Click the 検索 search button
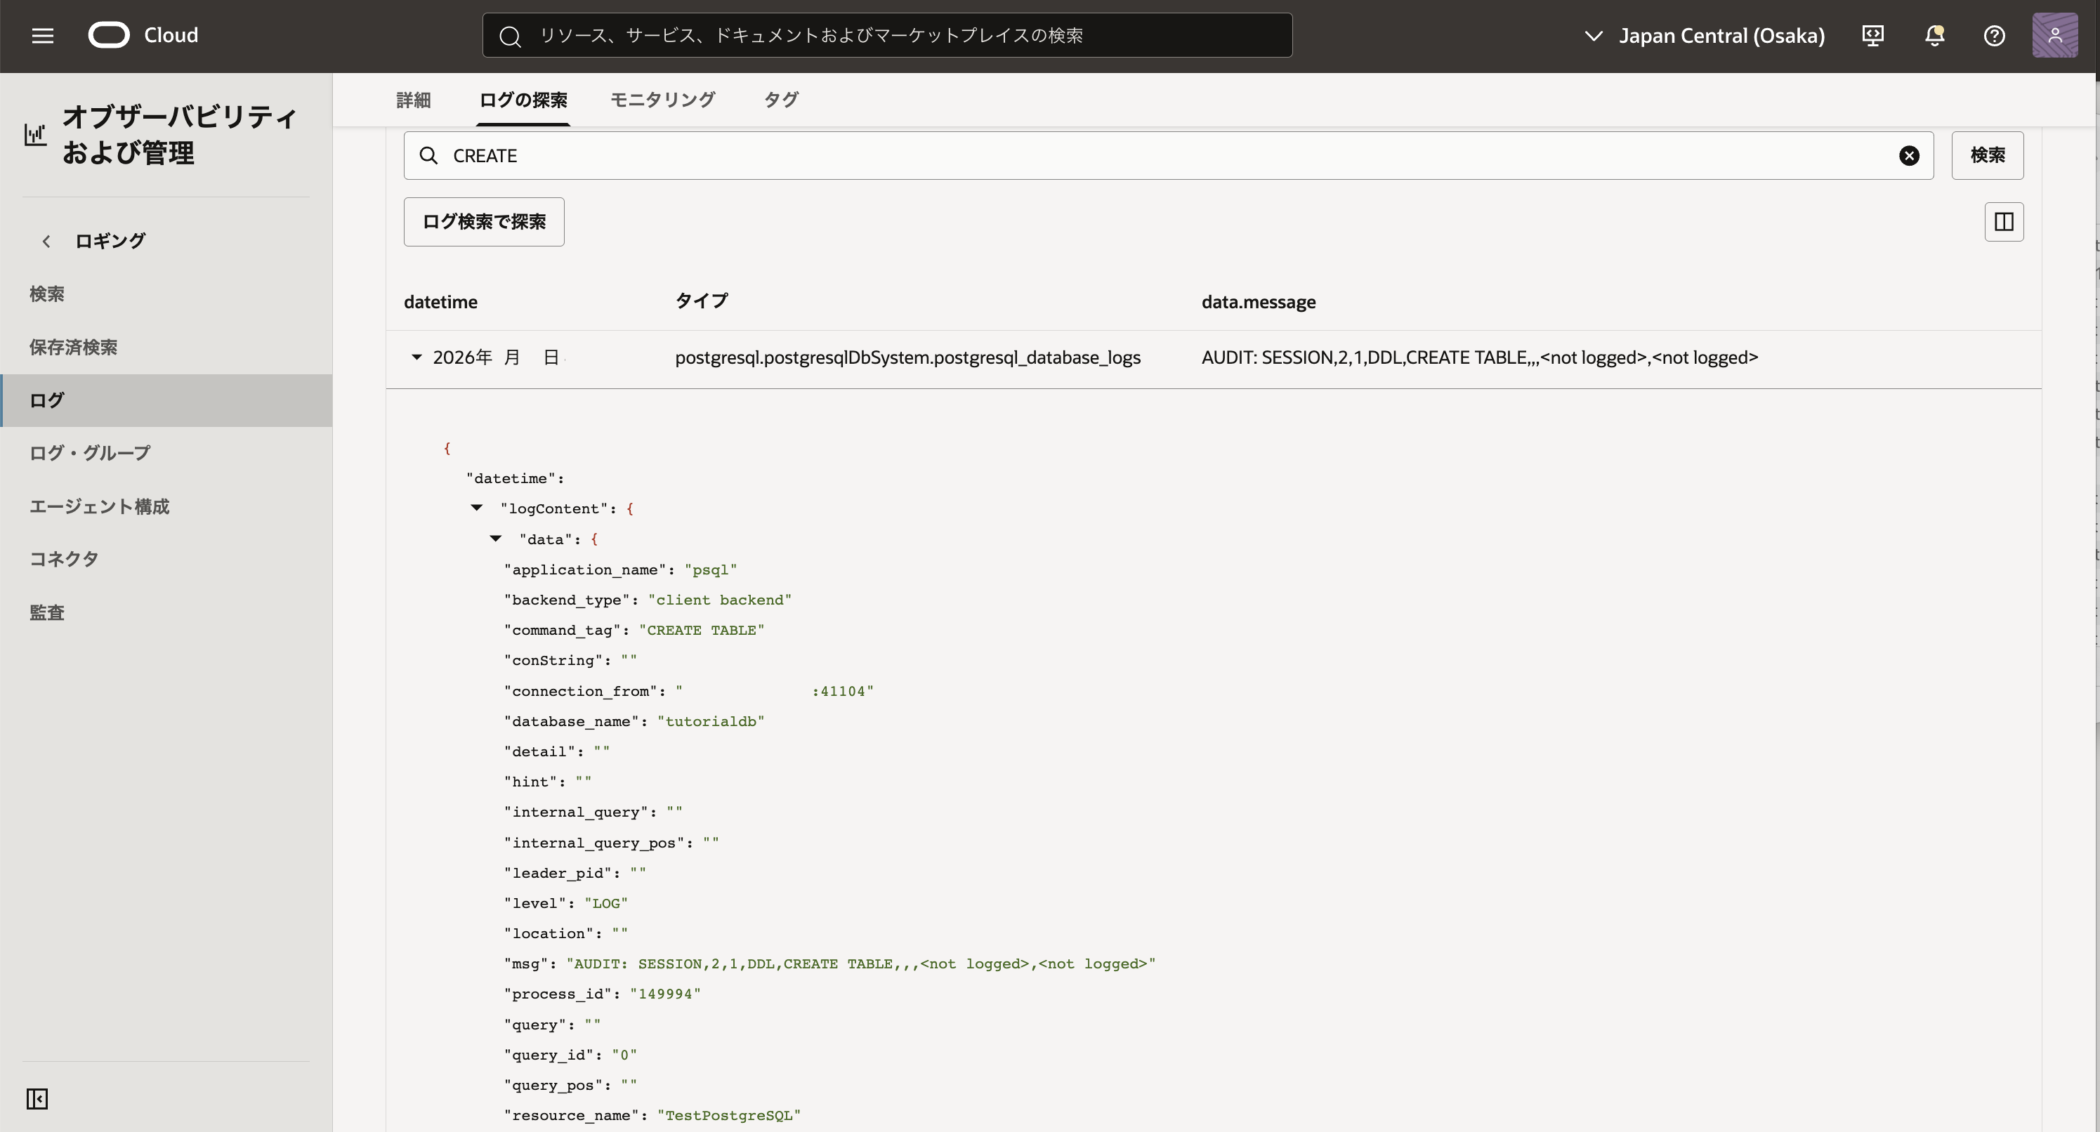 (x=1987, y=156)
